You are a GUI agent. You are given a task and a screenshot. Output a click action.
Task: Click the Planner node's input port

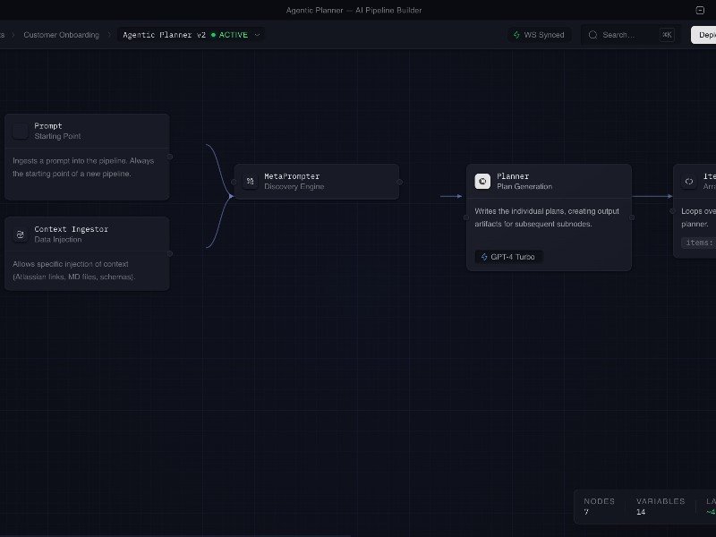point(466,217)
